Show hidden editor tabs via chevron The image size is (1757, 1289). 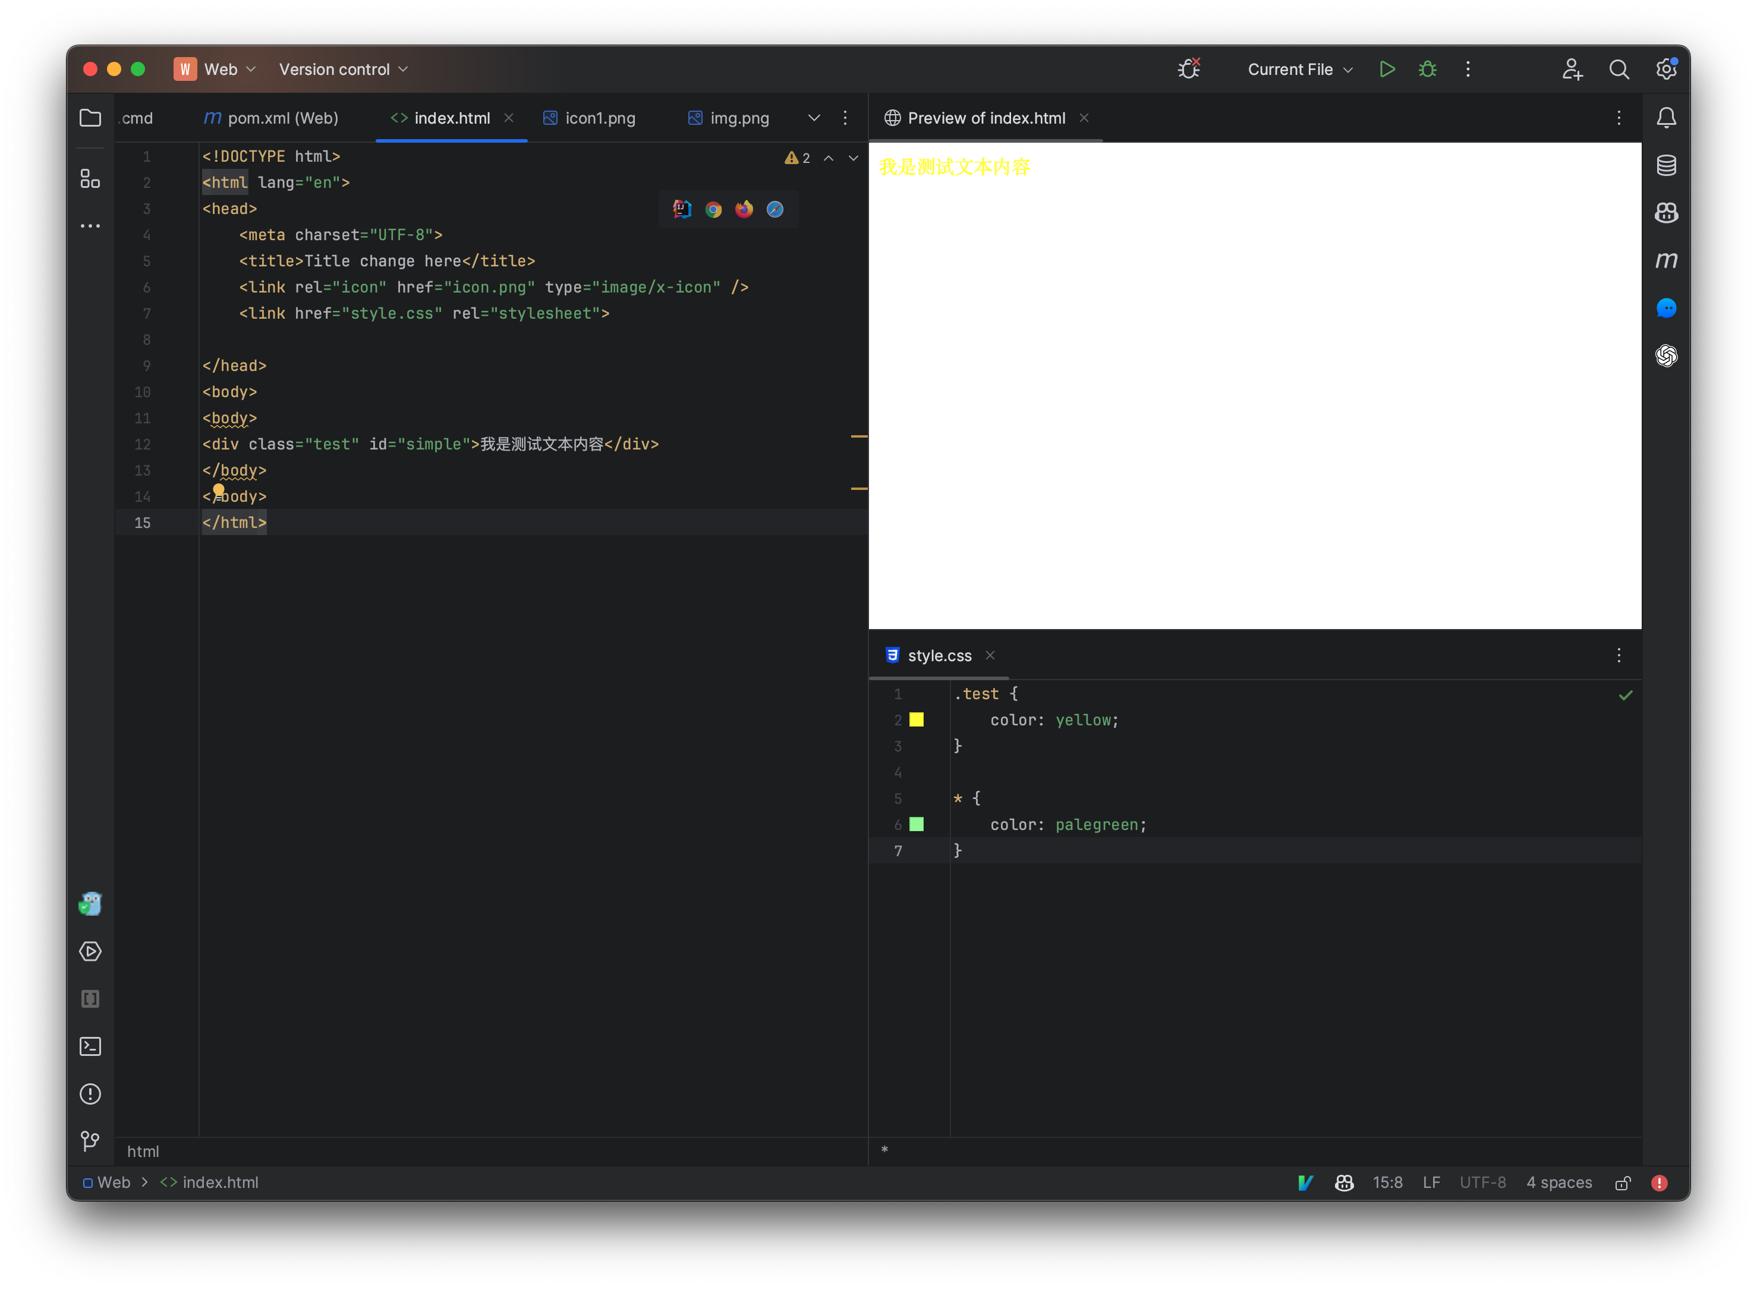click(x=814, y=118)
